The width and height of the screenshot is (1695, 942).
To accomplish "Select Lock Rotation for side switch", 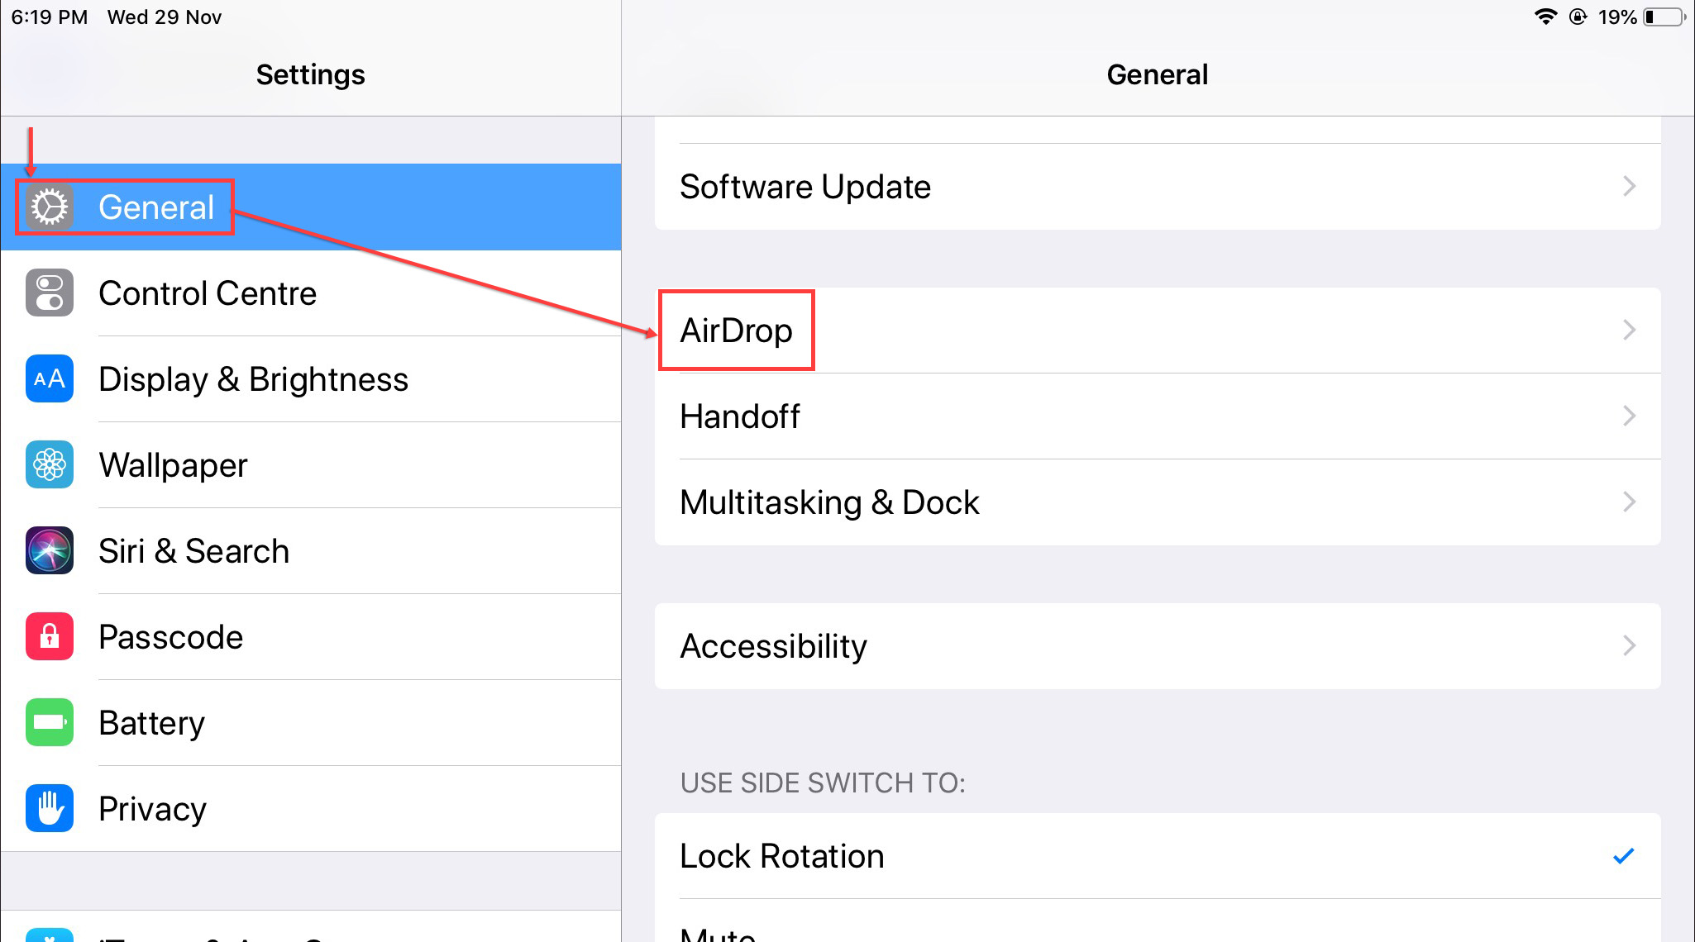I will tap(1158, 856).
